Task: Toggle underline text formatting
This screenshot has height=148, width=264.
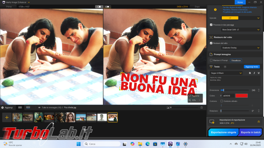Action: point(259,73)
